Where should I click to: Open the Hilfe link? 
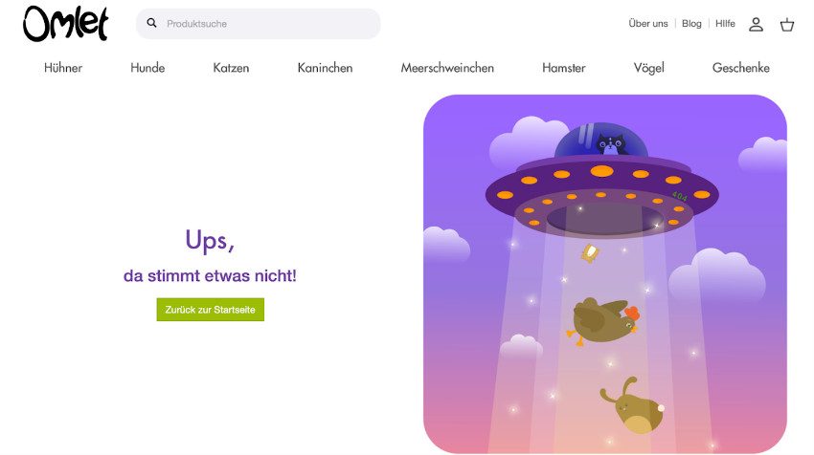pos(725,23)
